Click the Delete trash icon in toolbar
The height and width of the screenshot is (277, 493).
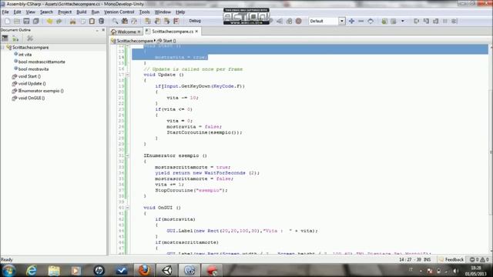pos(101,21)
